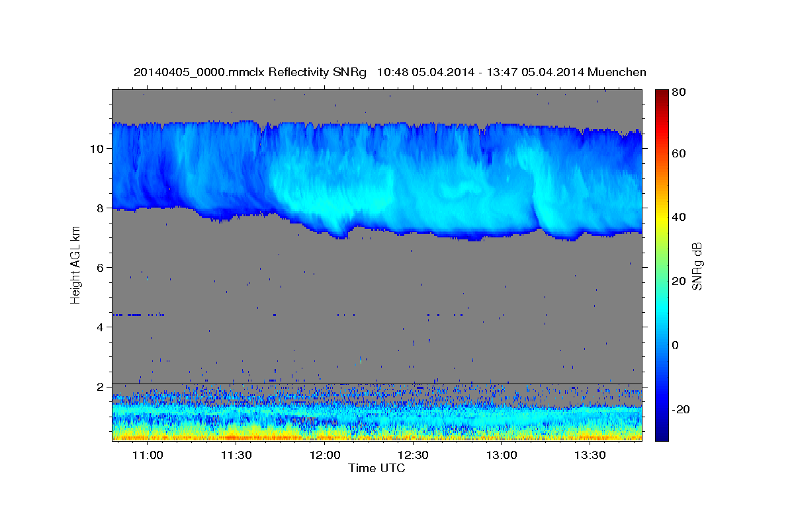Click the yellow region of the colorbar
The image size is (794, 529).
coord(661,218)
